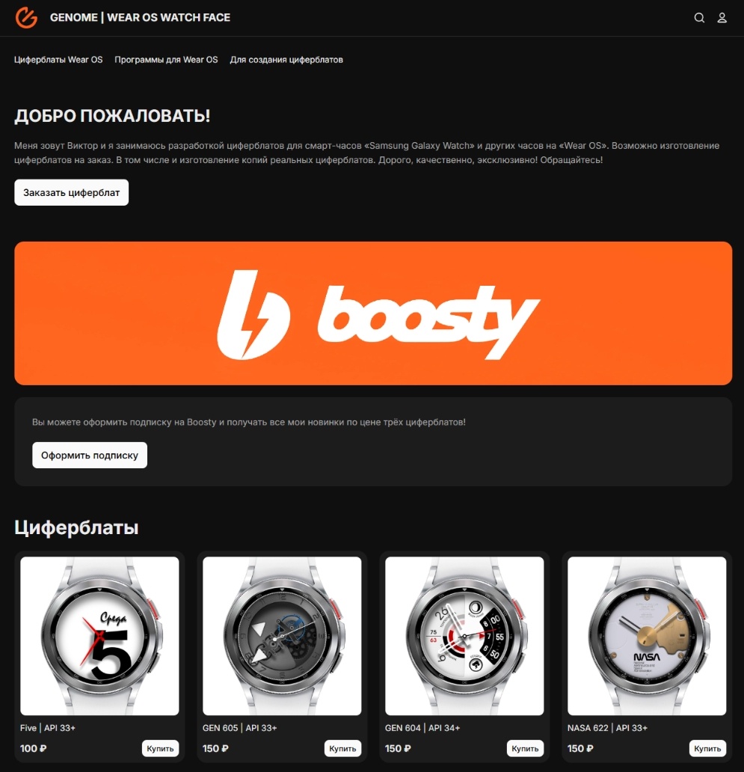Open the Five watch face thumbnail
This screenshot has width=744, height=772.
[99, 636]
